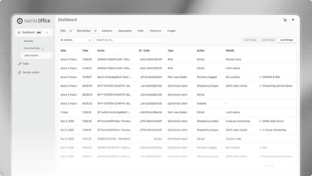Select the Last 14 days range

point(268,40)
